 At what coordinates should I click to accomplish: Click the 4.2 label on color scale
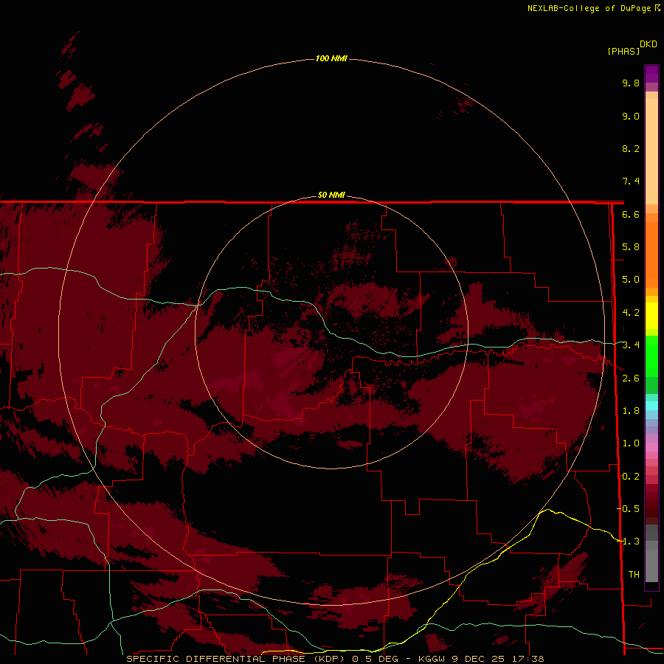(631, 313)
